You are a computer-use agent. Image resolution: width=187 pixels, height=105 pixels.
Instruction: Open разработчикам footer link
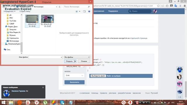[x=124, y=93]
